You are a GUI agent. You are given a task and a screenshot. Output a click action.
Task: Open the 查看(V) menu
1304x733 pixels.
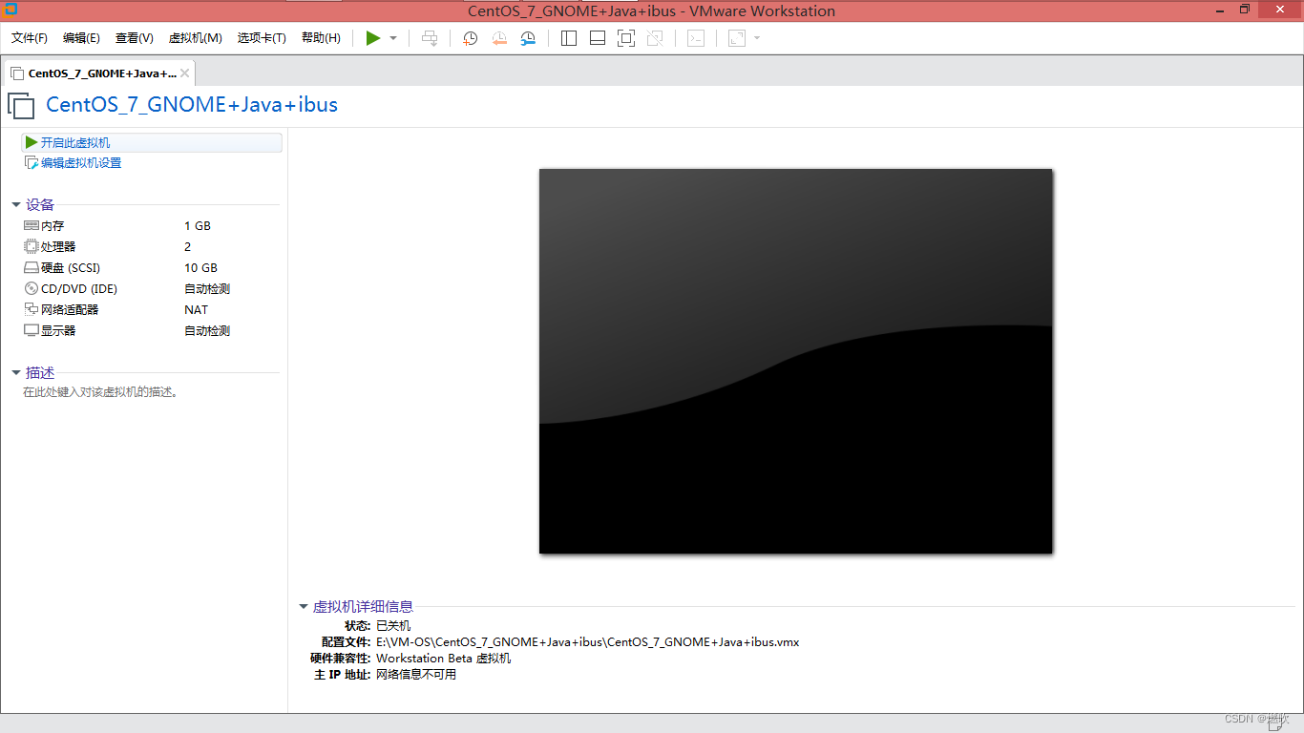135,38
